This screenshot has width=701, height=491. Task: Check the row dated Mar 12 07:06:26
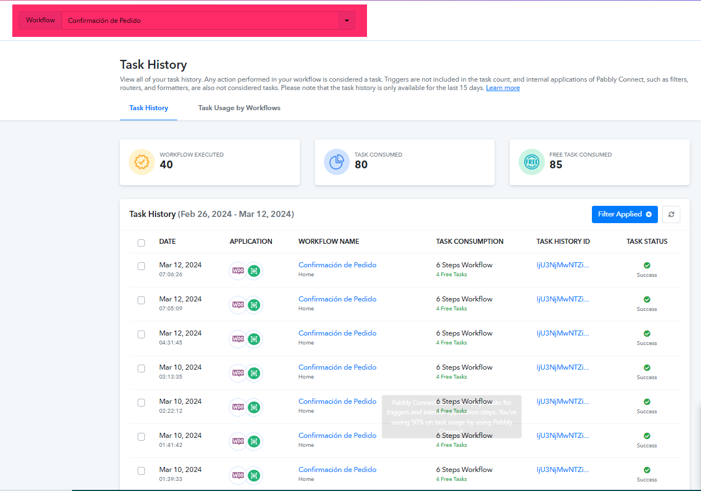coord(141,266)
